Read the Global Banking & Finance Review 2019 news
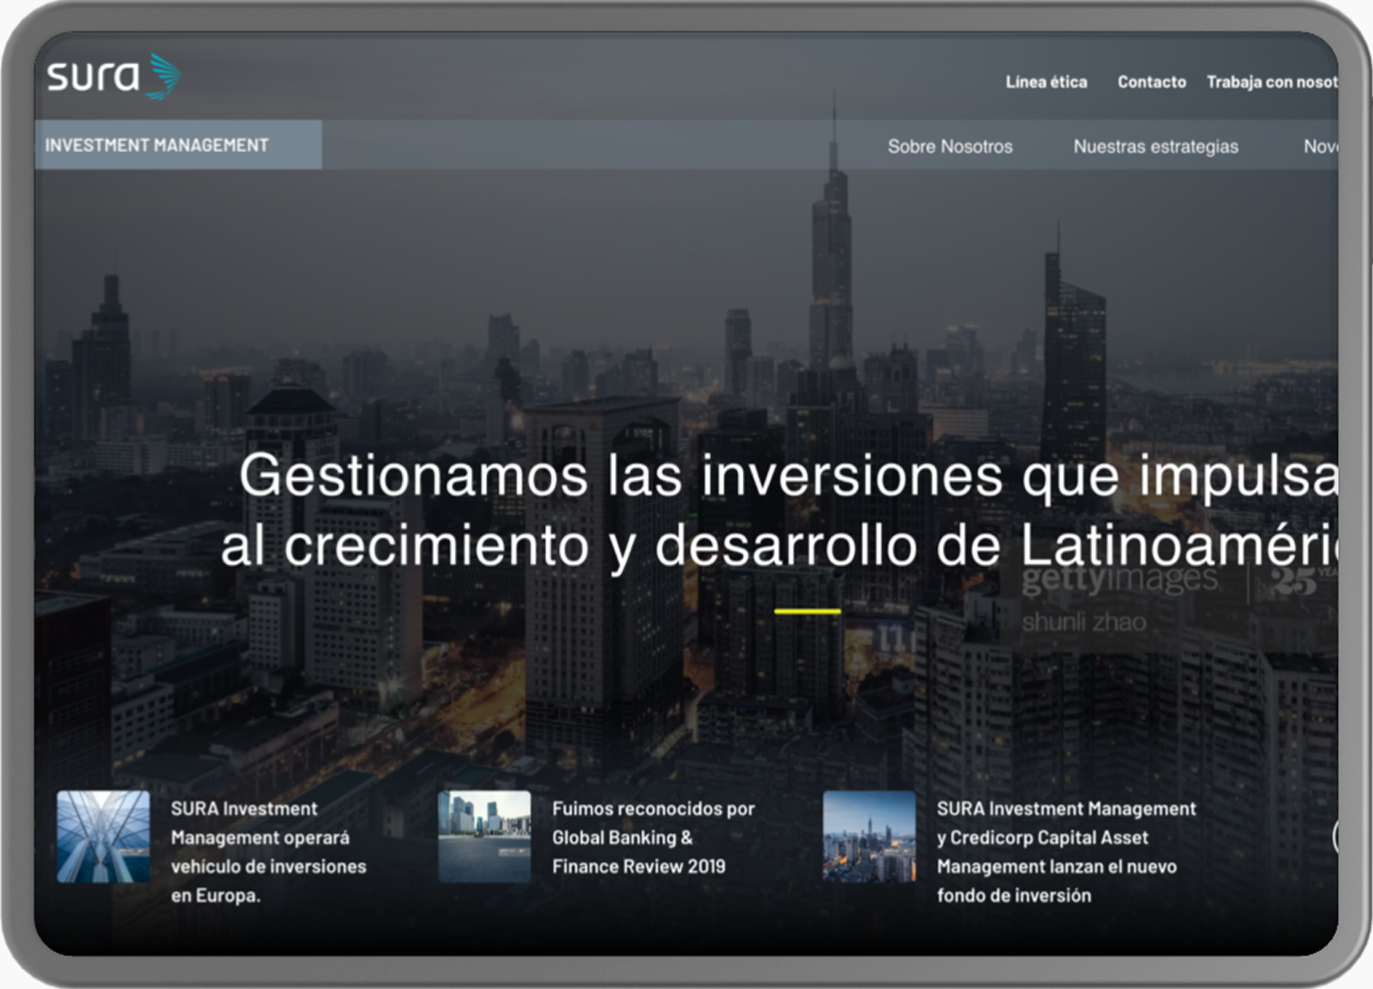The width and height of the screenshot is (1373, 989). click(653, 837)
